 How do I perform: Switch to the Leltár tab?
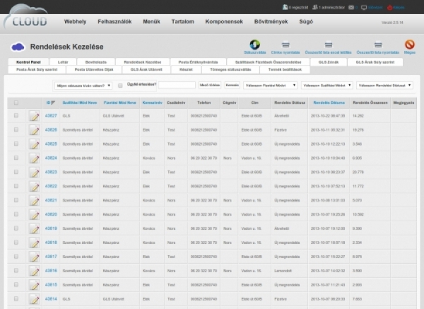click(x=63, y=62)
